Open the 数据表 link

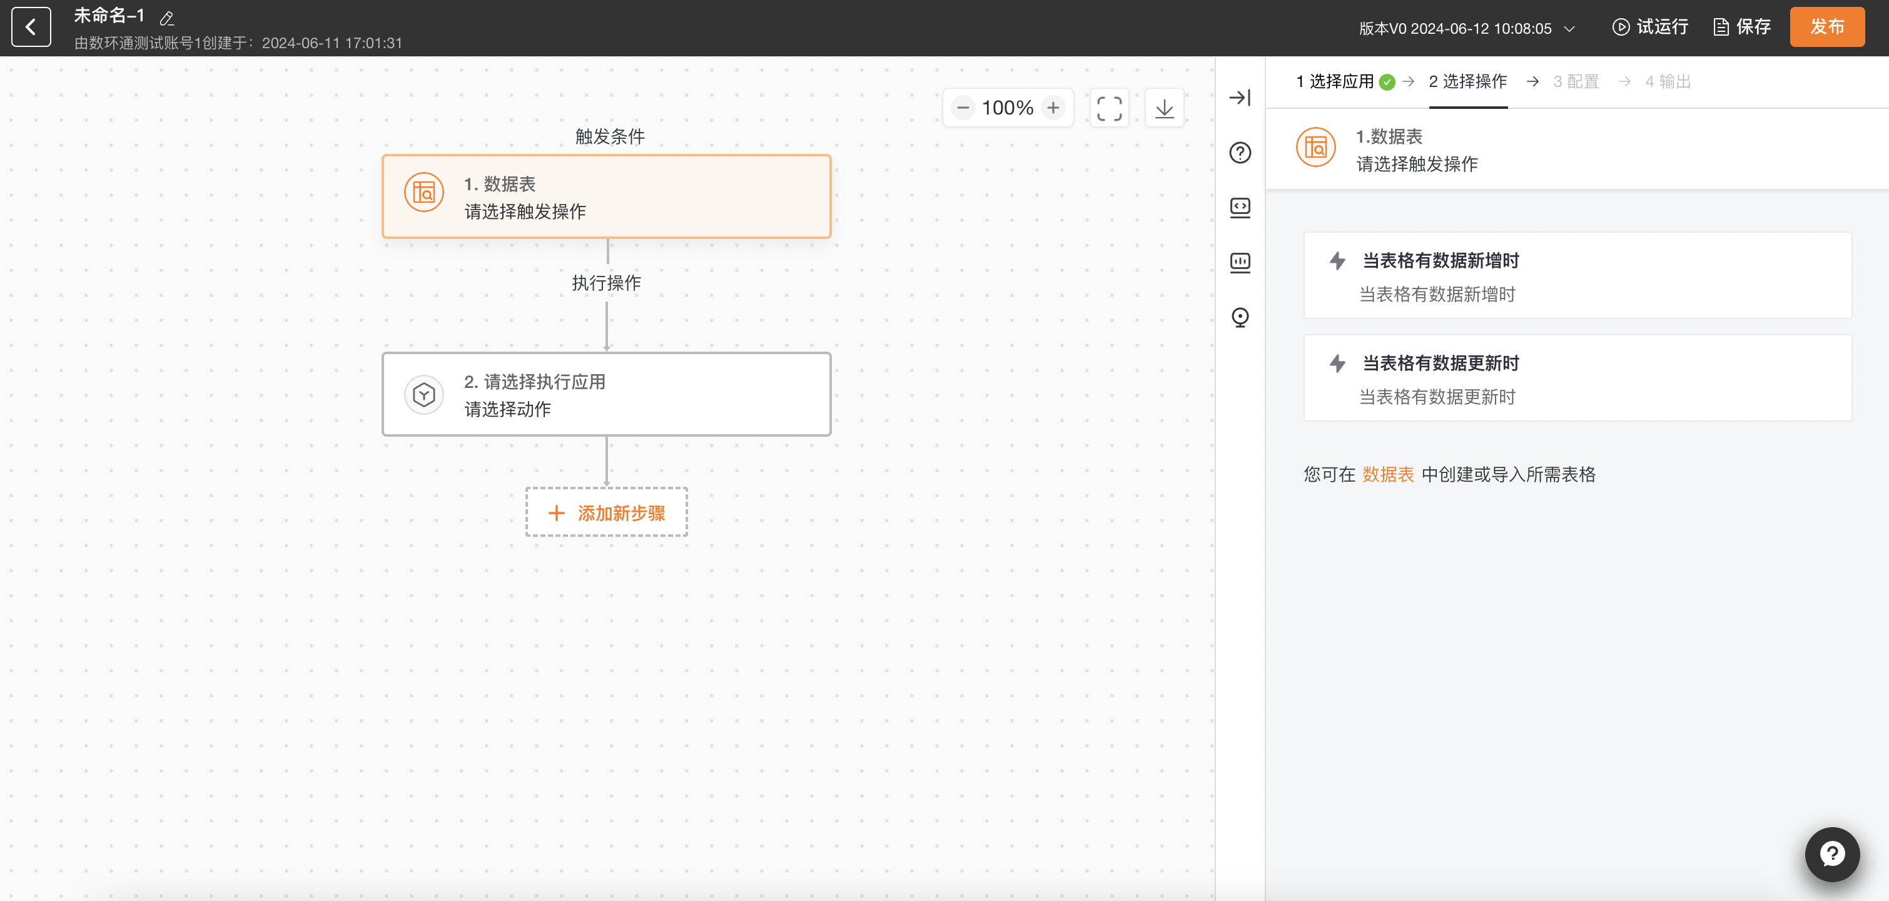point(1387,475)
